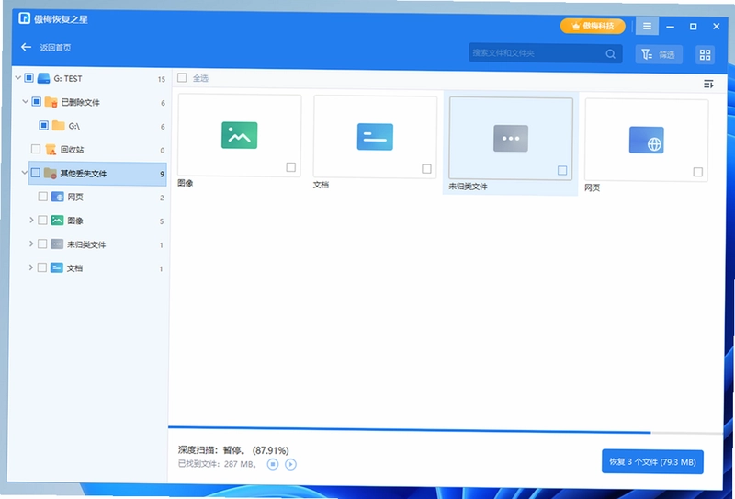
Task: Click the 其他丢失文件 folder icon
Action: (x=51, y=174)
